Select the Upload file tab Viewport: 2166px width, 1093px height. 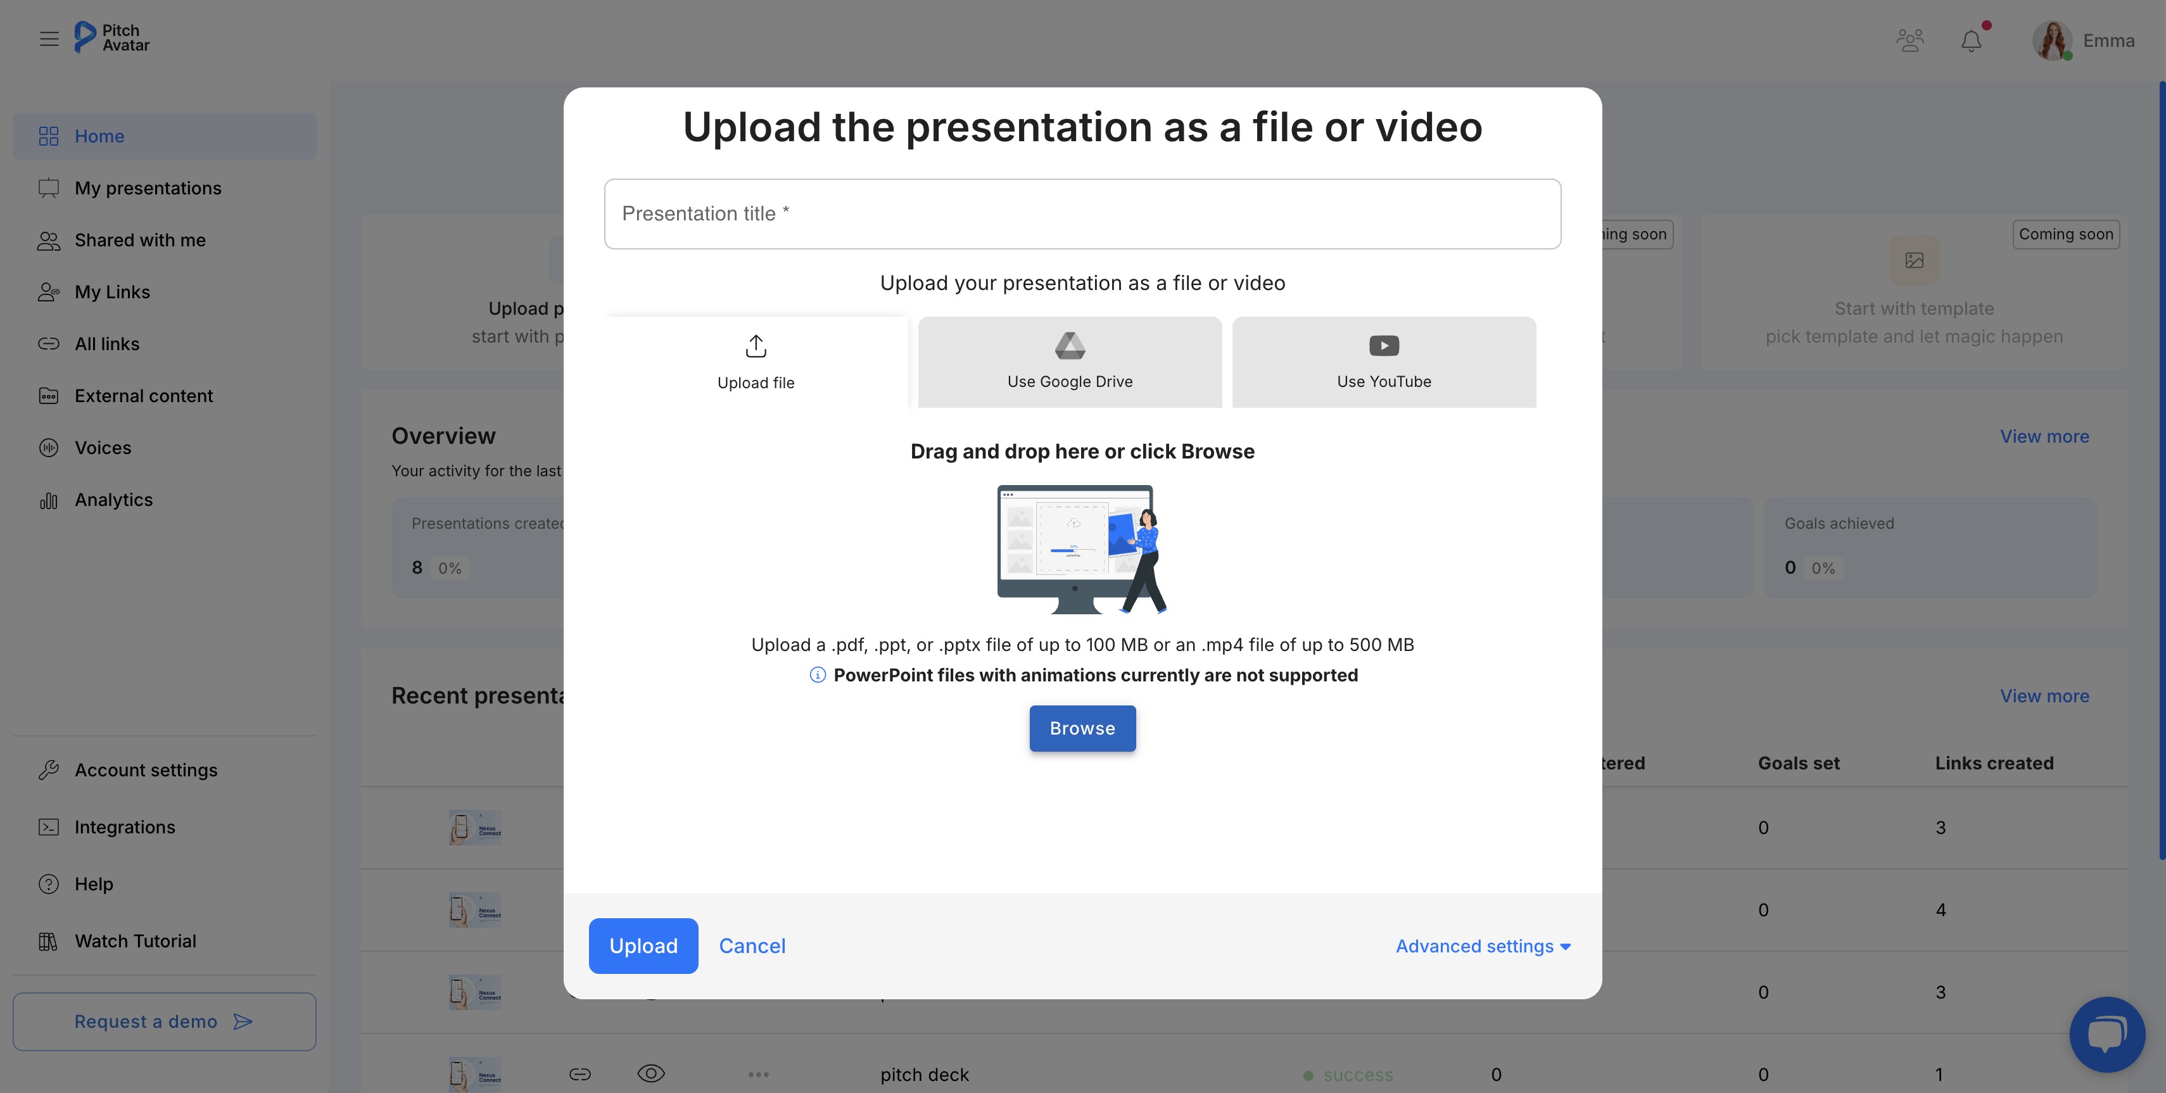pyautogui.click(x=755, y=362)
